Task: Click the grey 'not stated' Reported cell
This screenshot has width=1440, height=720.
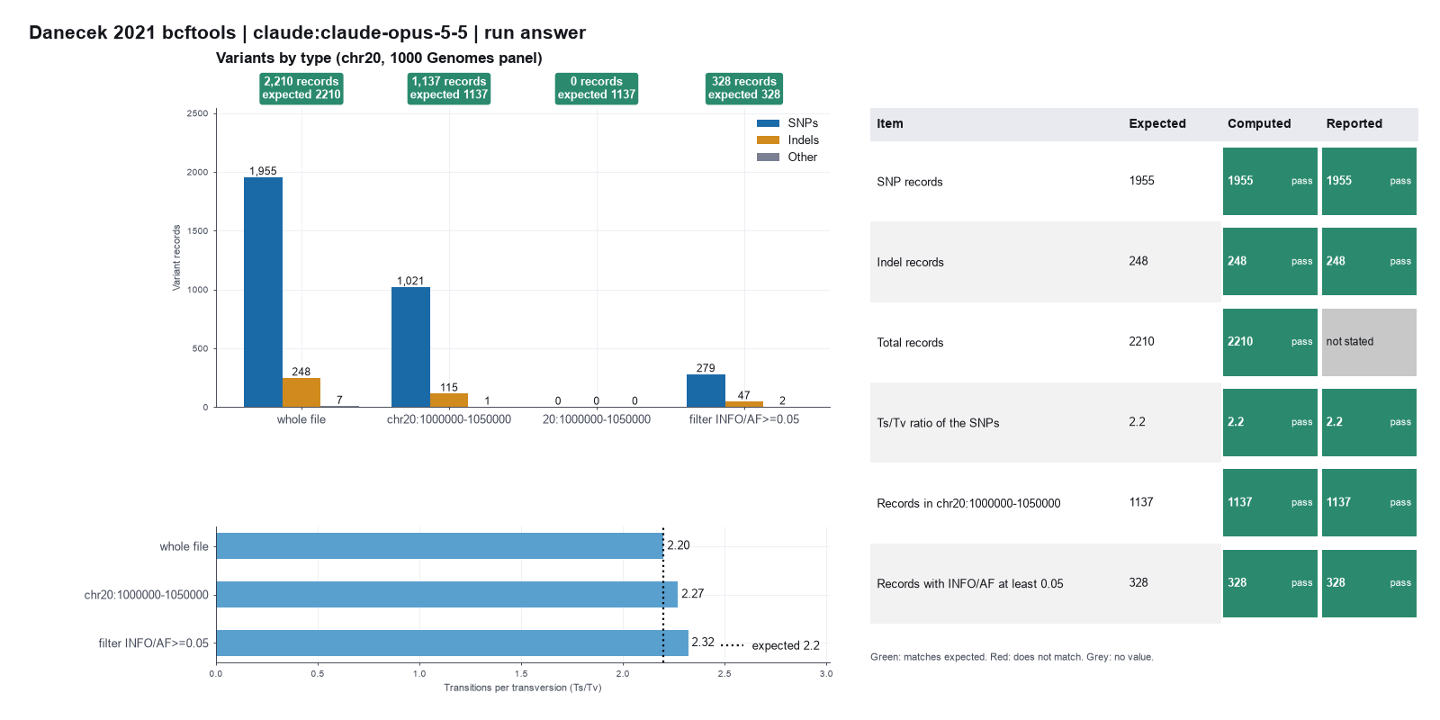Action: point(1369,342)
